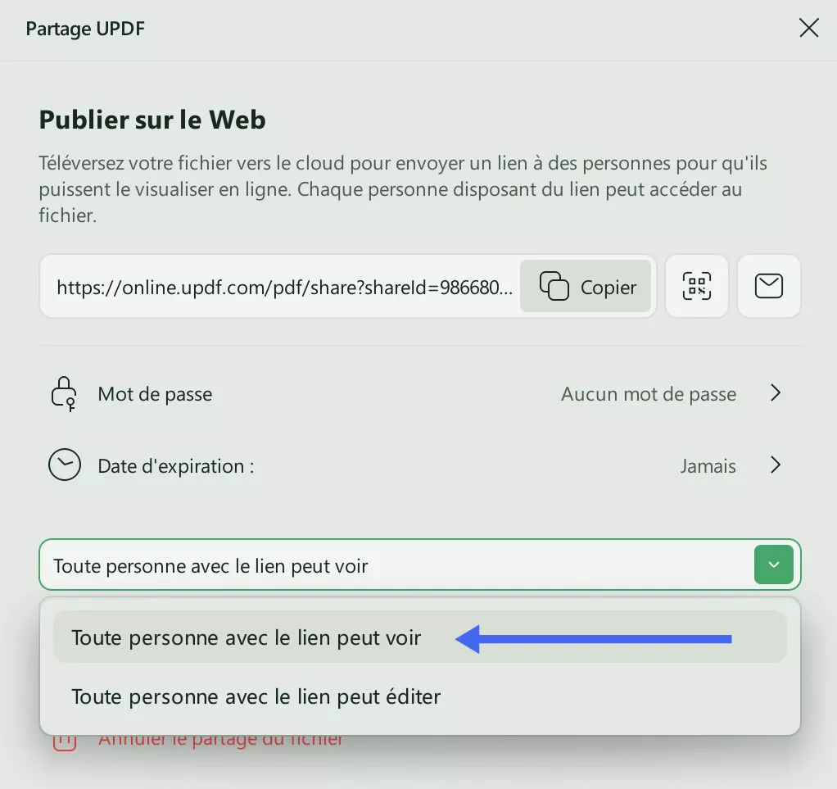This screenshot has width=837, height=789.
Task: Select "Toute personne avec le lien peut voir" option
Action: pyautogui.click(x=246, y=637)
